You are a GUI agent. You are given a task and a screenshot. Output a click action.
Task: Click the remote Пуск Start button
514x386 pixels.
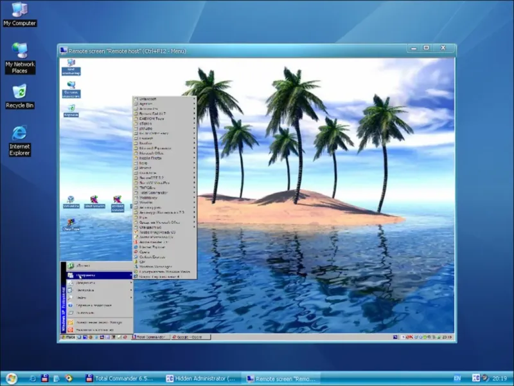pos(68,337)
